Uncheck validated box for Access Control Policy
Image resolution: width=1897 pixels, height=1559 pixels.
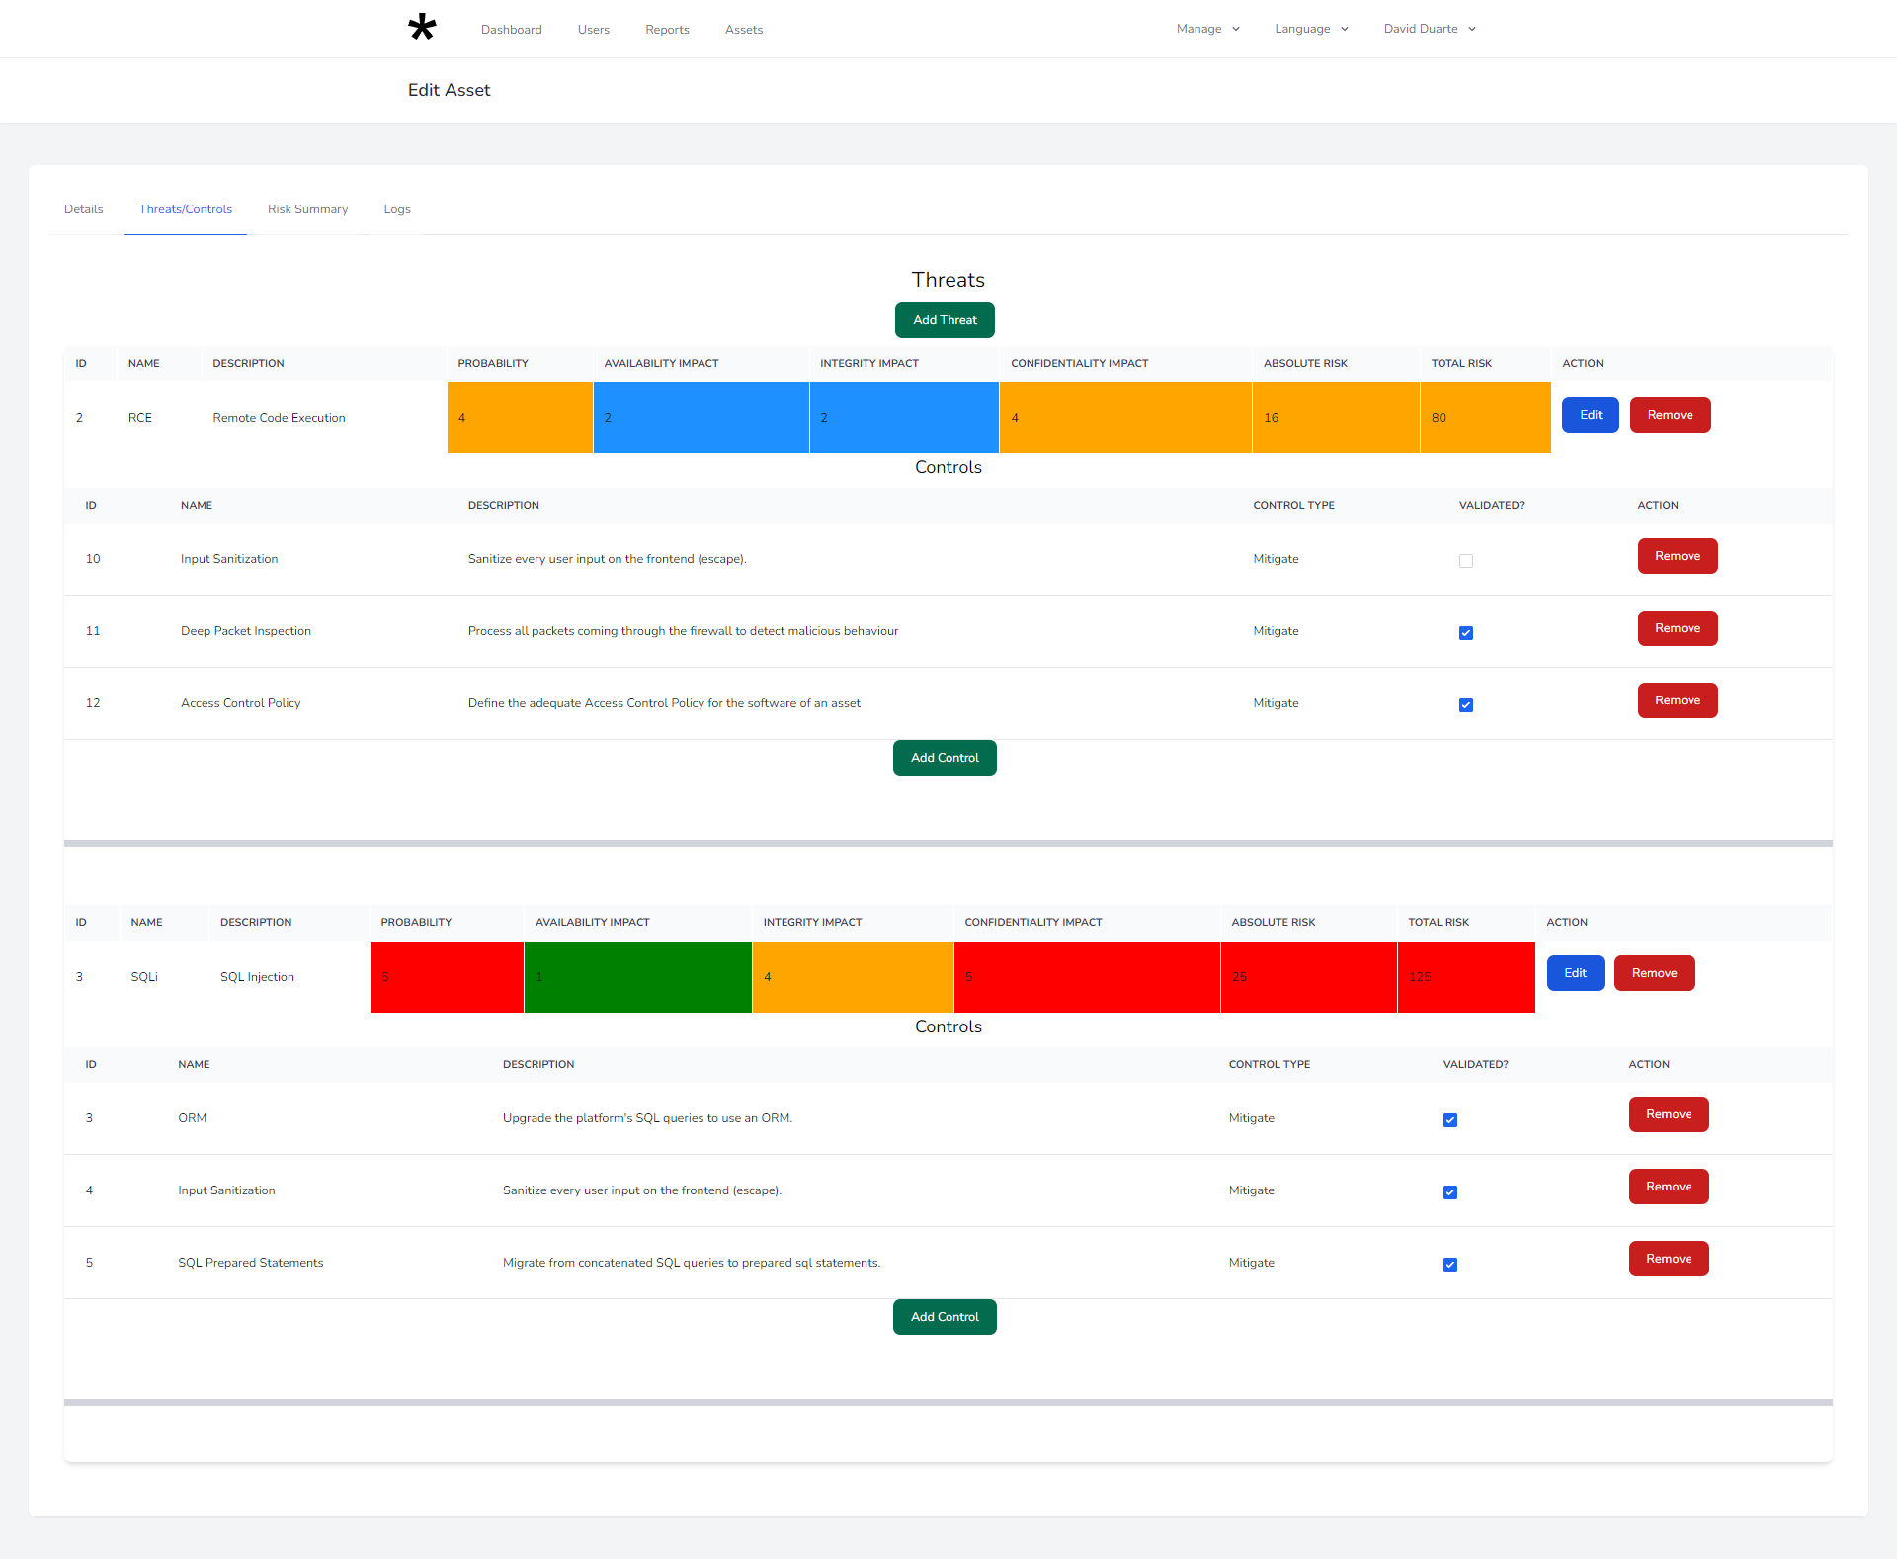(x=1466, y=705)
